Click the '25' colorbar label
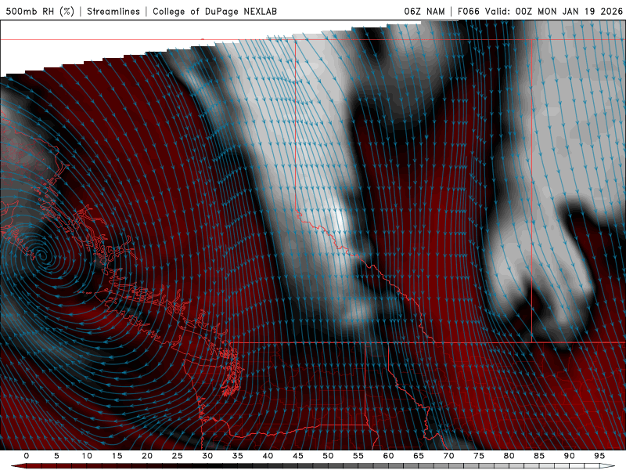The width and height of the screenshot is (626, 470). click(178, 456)
